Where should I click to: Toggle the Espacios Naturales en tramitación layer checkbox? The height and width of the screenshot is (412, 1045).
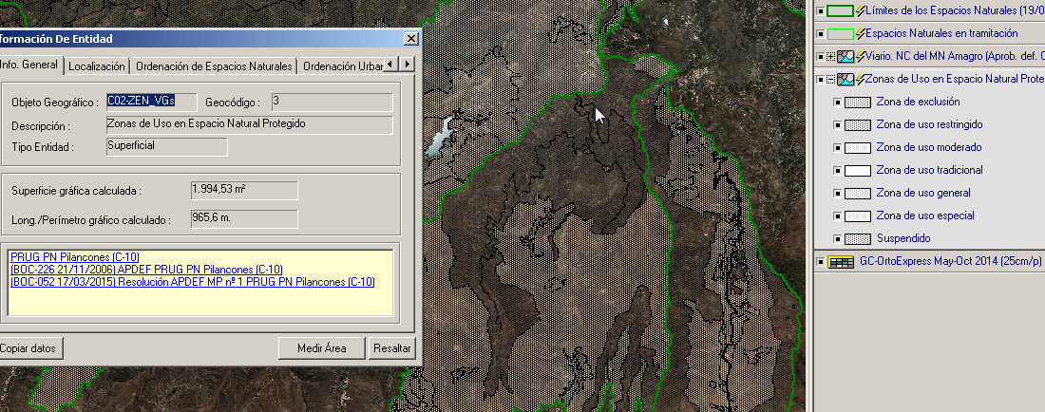click(821, 34)
